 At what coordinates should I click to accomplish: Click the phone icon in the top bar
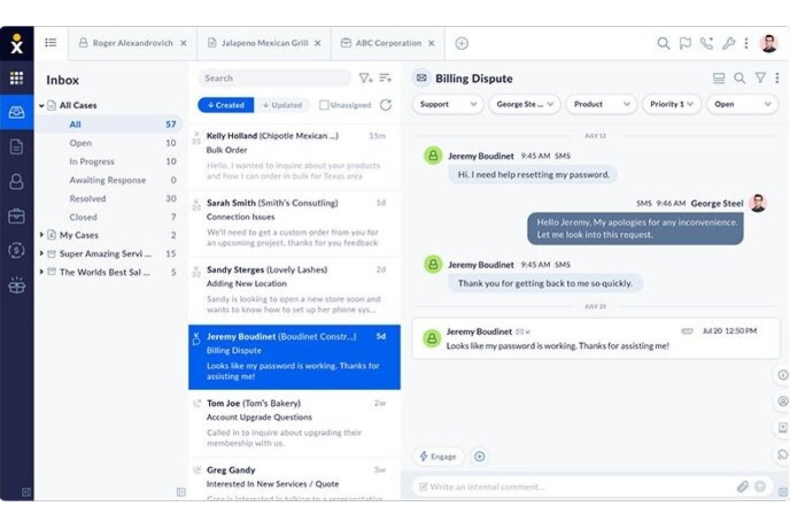(x=706, y=43)
